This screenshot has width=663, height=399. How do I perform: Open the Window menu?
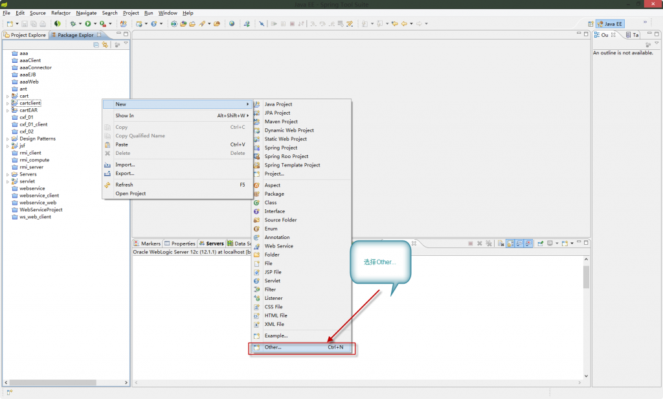(168, 13)
